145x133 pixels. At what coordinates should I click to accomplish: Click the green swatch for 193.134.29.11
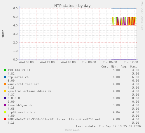(5, 70)
